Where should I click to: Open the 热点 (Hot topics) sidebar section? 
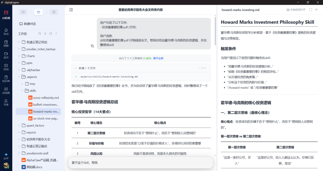pos(6,31)
